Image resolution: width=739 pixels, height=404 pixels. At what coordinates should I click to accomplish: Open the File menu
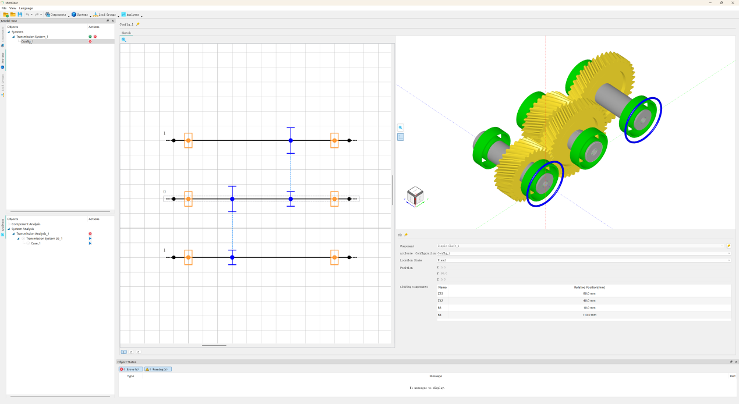point(4,8)
